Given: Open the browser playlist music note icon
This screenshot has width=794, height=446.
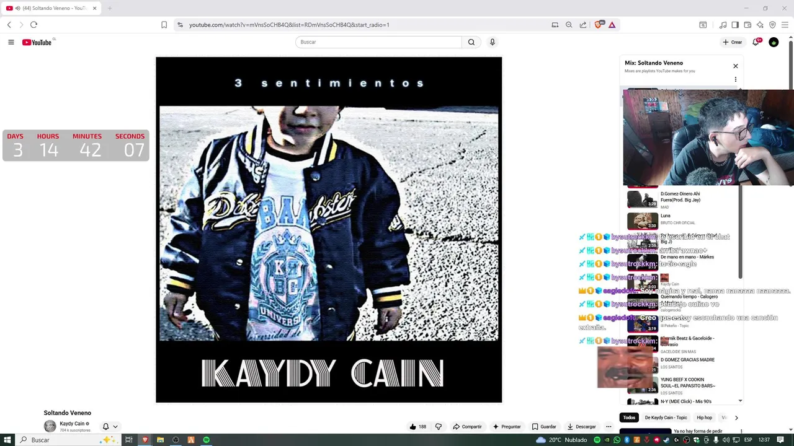Looking at the screenshot, I should pyautogui.click(x=723, y=25).
